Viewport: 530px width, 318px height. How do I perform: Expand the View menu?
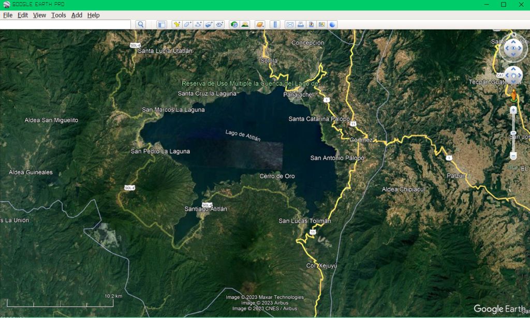(x=39, y=15)
